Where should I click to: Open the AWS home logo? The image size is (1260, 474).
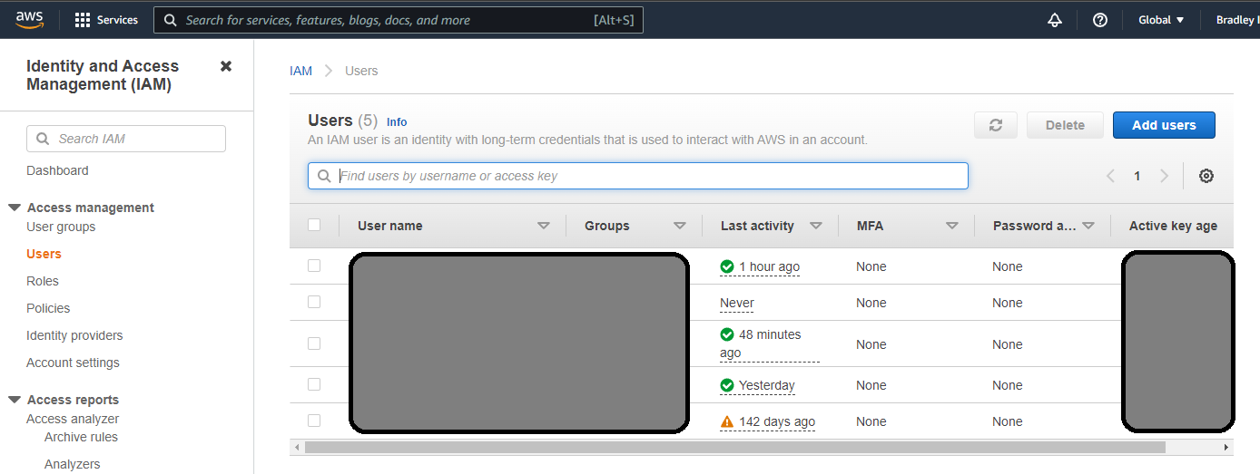(29, 19)
